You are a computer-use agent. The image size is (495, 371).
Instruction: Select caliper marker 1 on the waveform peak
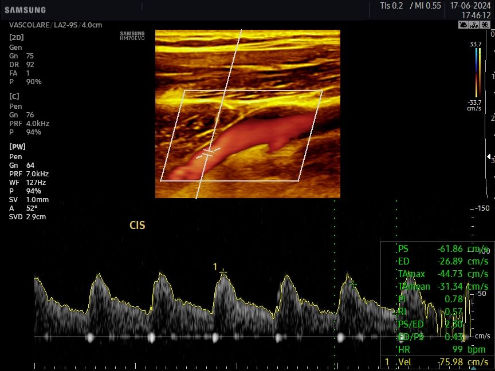pyautogui.click(x=223, y=270)
